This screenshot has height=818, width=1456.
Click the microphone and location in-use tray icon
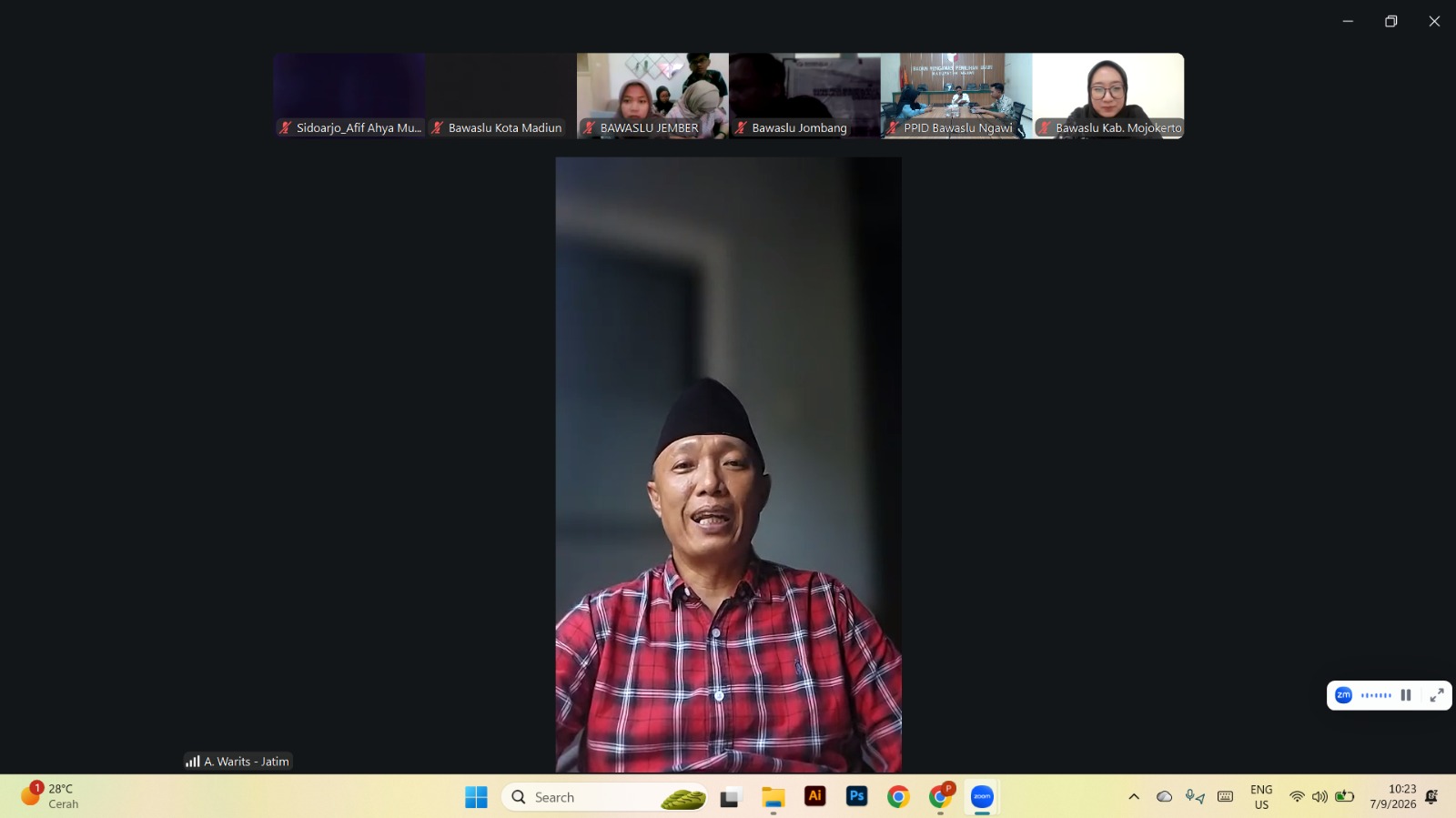click(1195, 797)
